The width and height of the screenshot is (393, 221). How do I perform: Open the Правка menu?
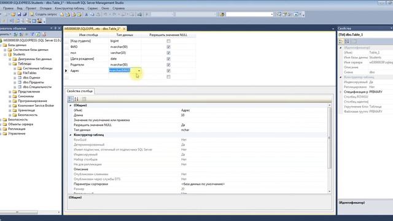pos(8,8)
